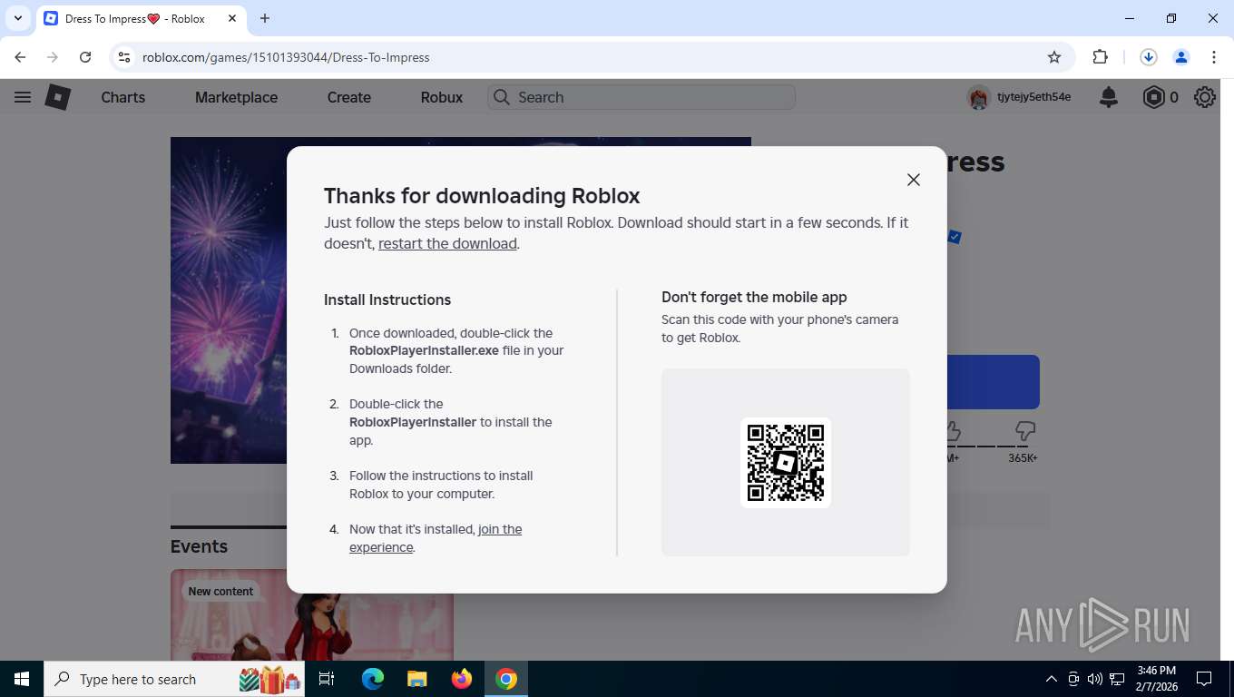Open the New content event thumbnail

(312, 615)
